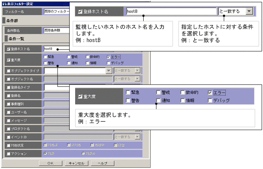263x169 pixels.
Task: Enable the 登録名タイプ condition checkbox
Action: (x=8, y=87)
